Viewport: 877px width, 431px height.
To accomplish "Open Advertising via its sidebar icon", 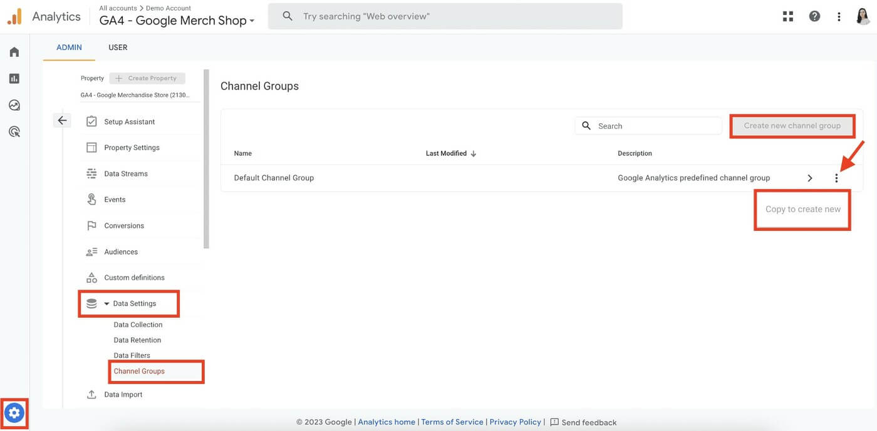I will coord(14,131).
